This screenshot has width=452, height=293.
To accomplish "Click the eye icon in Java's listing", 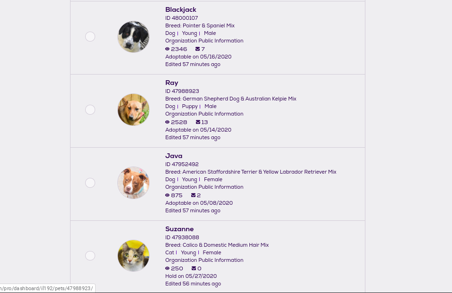I will tap(167, 195).
